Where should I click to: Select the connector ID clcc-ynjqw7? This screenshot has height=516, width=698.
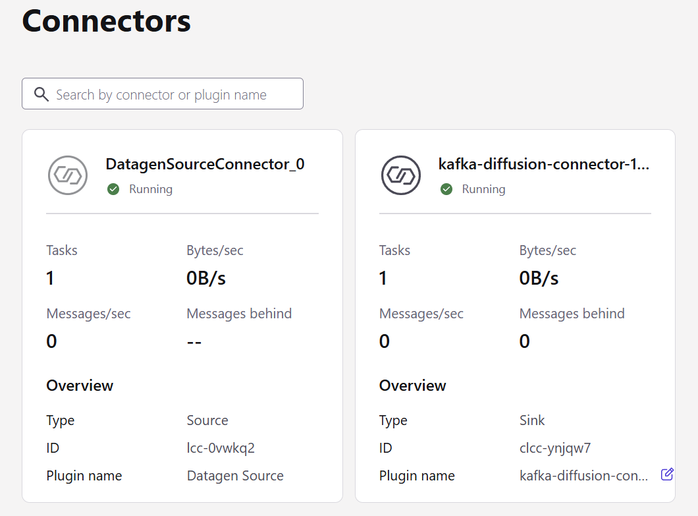(555, 448)
